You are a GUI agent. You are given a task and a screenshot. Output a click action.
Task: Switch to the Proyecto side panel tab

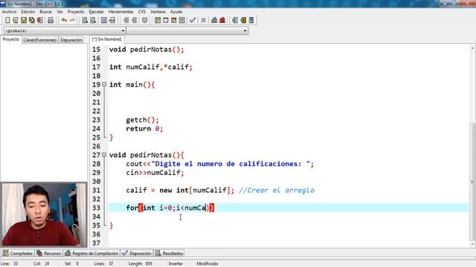coord(11,39)
